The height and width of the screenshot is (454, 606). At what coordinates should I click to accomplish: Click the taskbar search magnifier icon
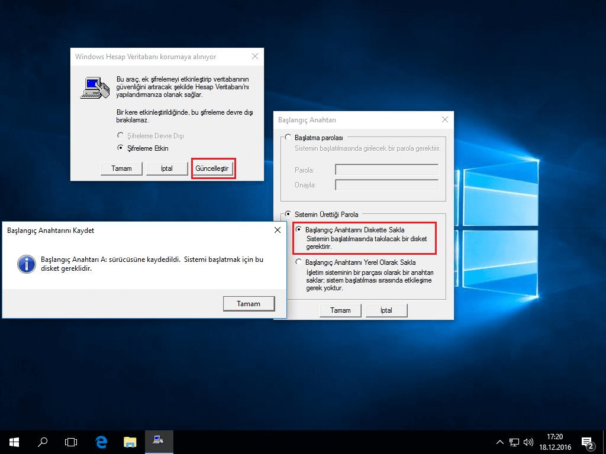click(43, 442)
